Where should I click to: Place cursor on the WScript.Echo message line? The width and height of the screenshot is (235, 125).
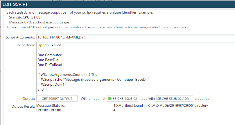tap(95, 80)
